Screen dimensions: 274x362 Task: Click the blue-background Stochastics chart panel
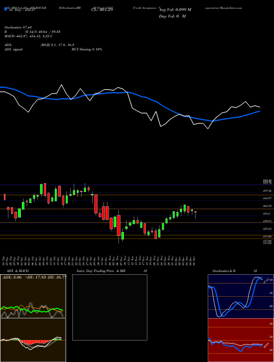(241, 296)
